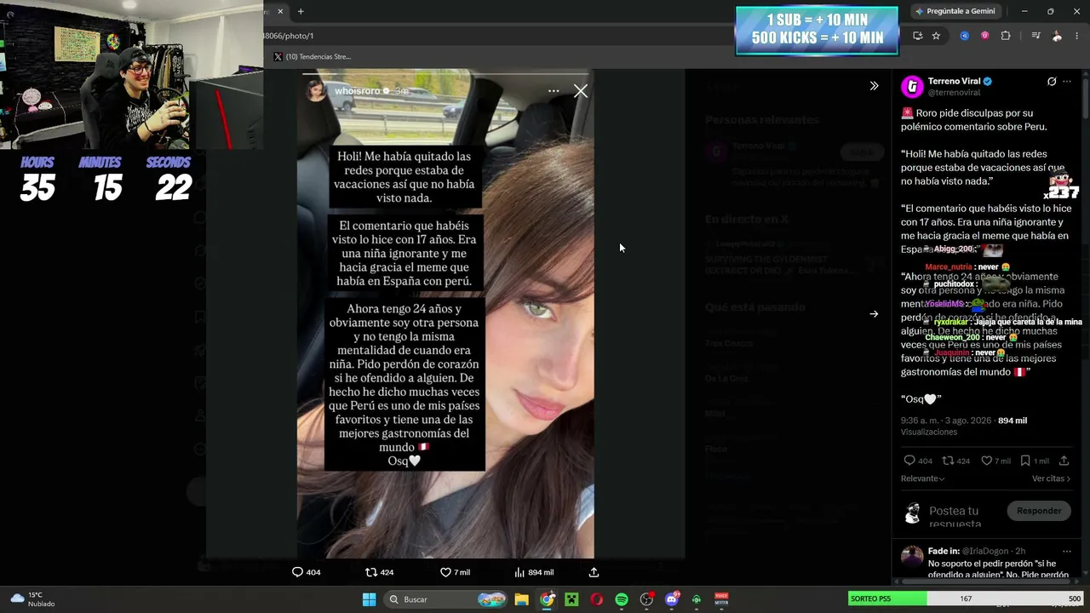Install app icon in address bar
Image resolution: width=1090 pixels, height=613 pixels.
917,36
